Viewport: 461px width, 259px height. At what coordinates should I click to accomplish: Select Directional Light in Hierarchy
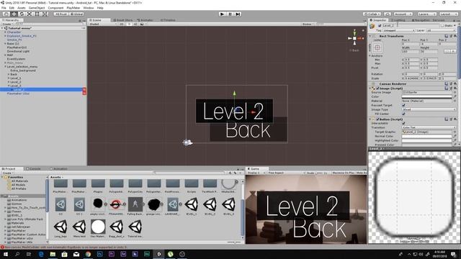(18, 51)
